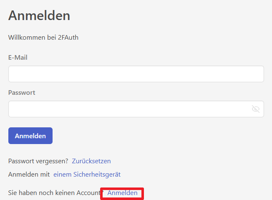Submit the login form via Anmelden button
This screenshot has width=272, height=200.
(30, 136)
